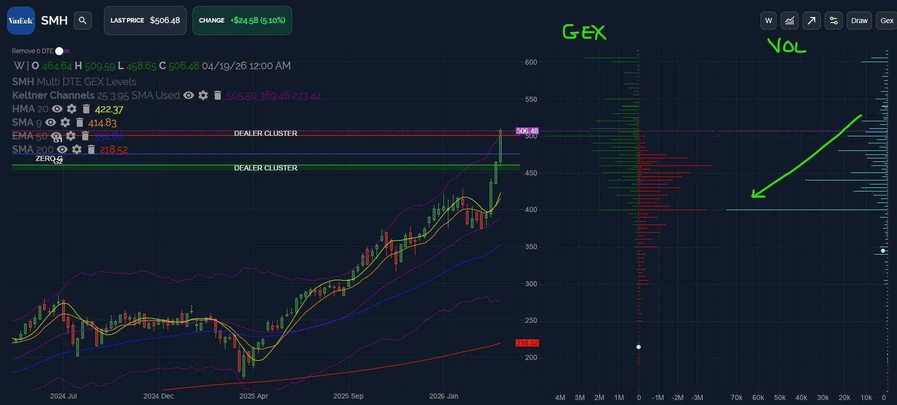
Task: Click upper DEALER CLUSTER level label
Action: coord(266,133)
